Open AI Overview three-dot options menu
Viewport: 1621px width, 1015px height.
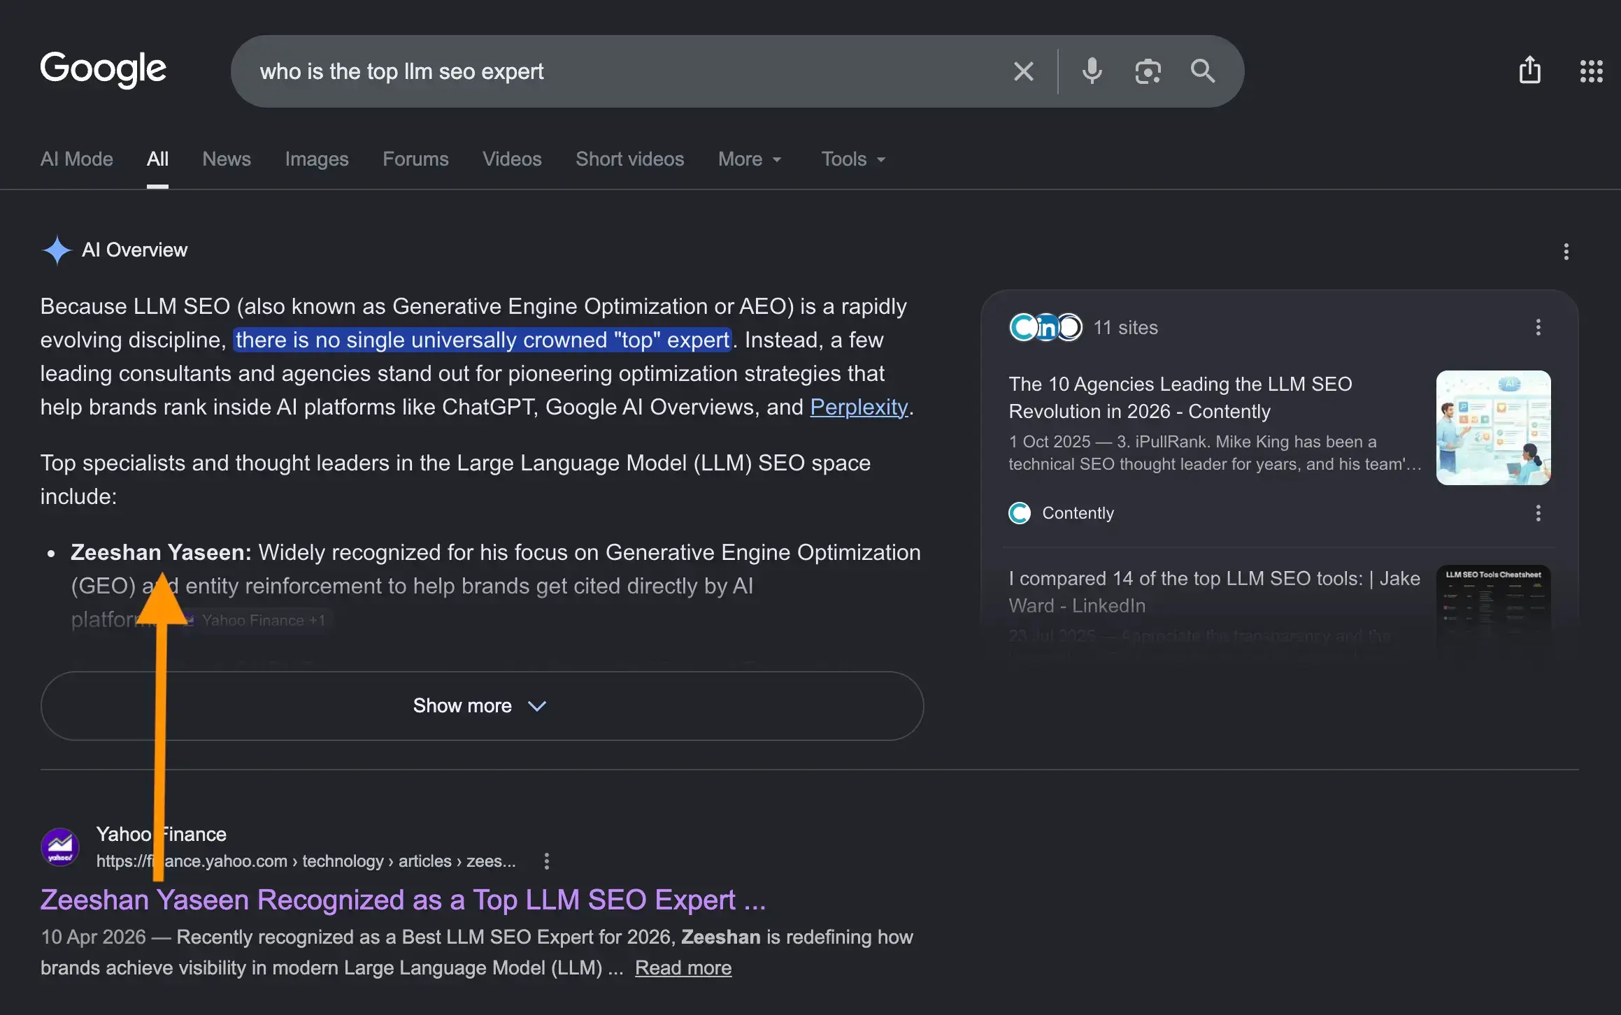coord(1566,252)
